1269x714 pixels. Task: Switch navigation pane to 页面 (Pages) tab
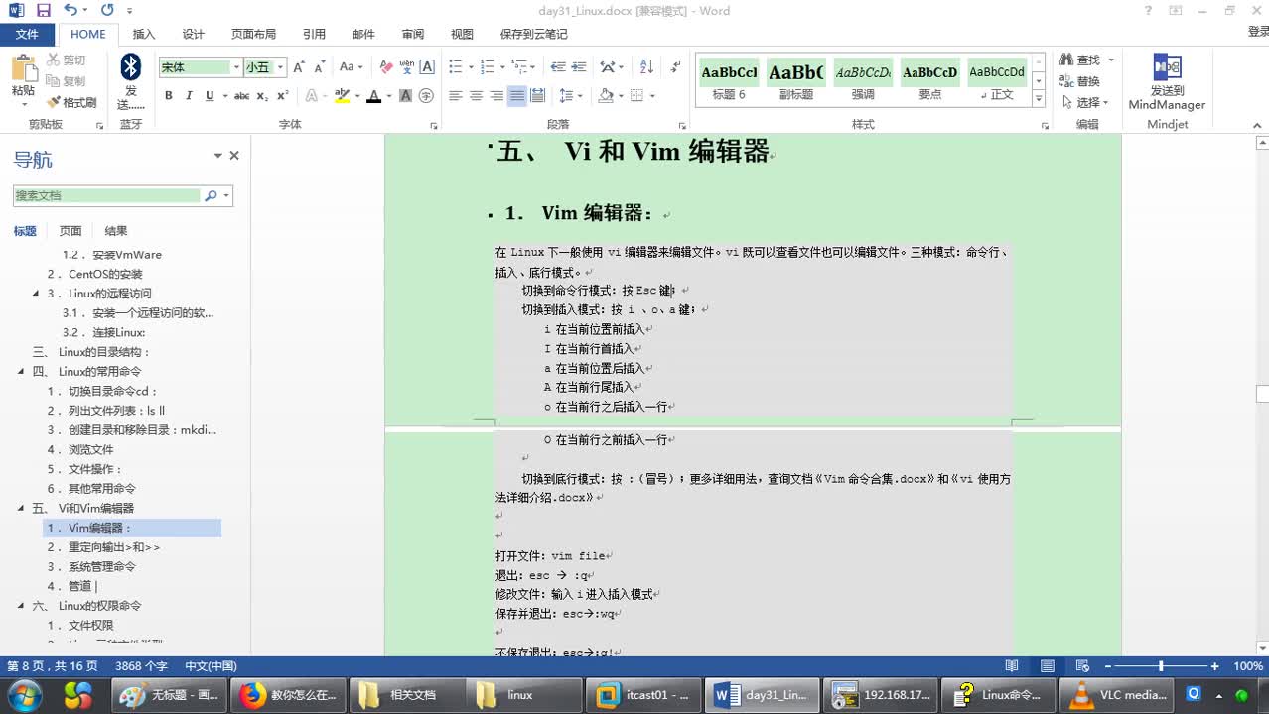[70, 231]
